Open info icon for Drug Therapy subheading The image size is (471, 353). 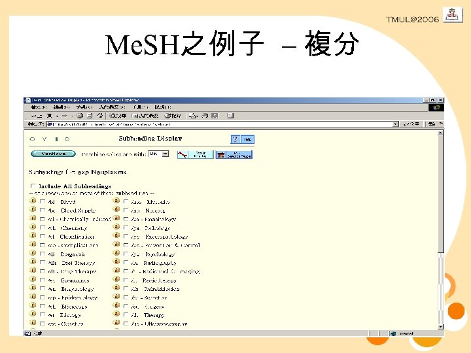[x=33, y=271]
